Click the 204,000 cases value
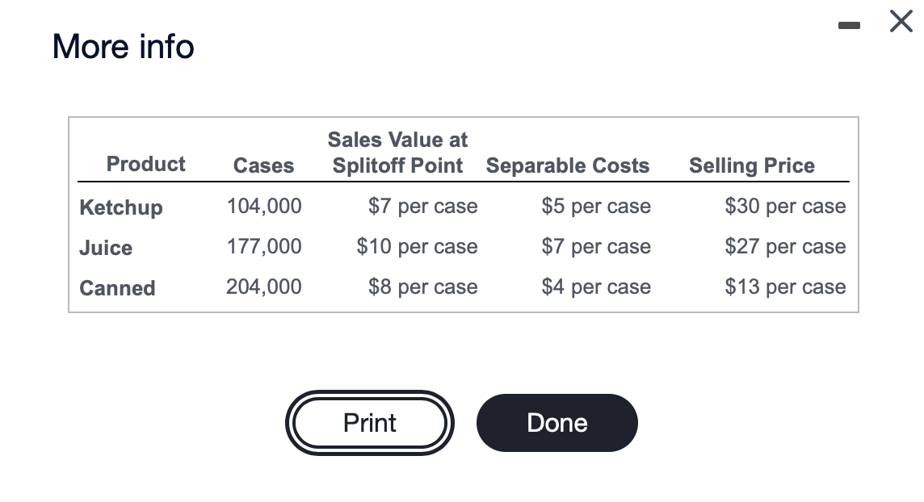Screen dimensions: 924x502 point(263,287)
